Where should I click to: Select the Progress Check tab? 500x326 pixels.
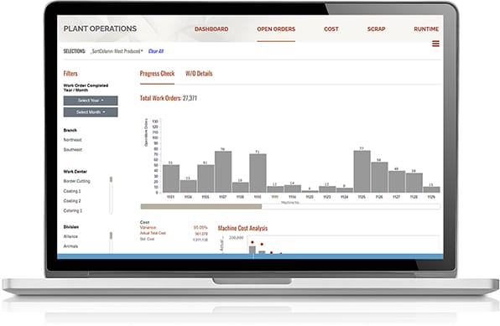click(157, 74)
